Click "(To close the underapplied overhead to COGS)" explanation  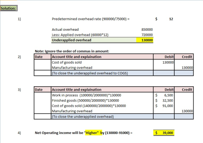(90, 73)
